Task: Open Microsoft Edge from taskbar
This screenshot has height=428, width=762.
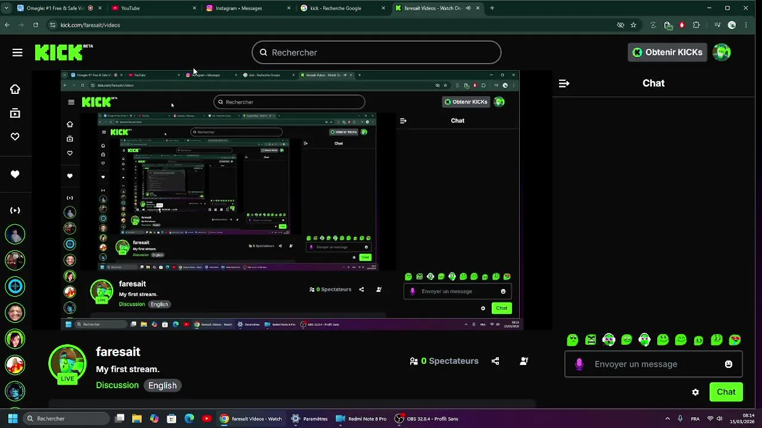Action: [x=189, y=418]
